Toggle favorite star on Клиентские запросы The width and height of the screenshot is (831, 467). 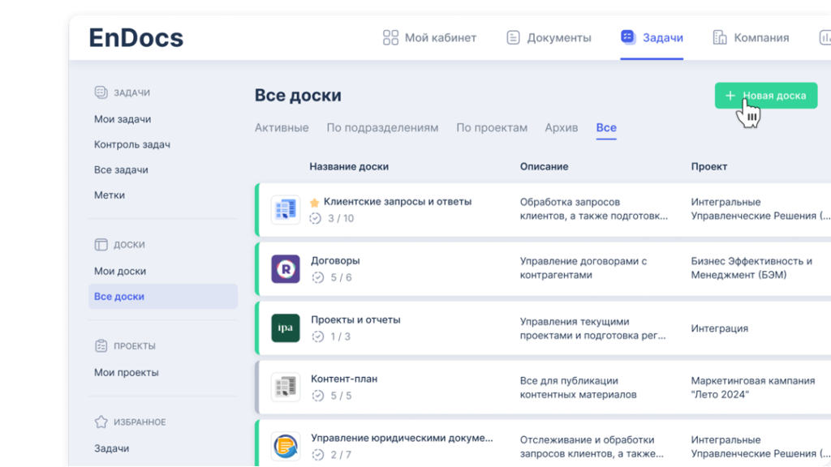point(315,202)
